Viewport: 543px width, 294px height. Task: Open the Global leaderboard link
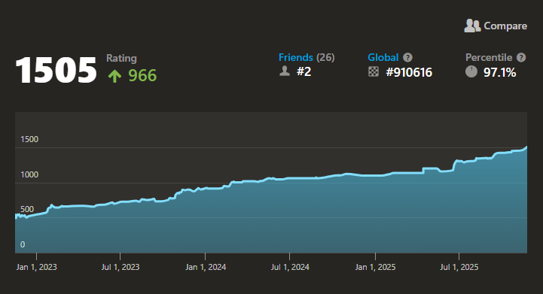[x=383, y=57]
